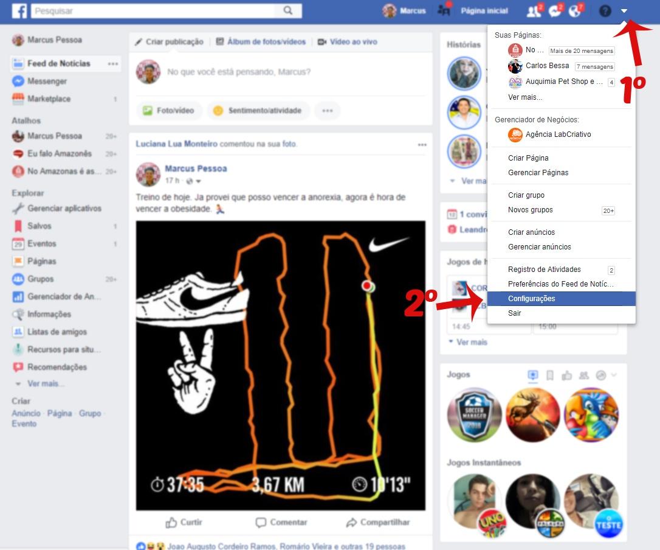The height and width of the screenshot is (550, 660).
Task: Click the thumbs-up icon in Jogos panel
Action: [566, 375]
